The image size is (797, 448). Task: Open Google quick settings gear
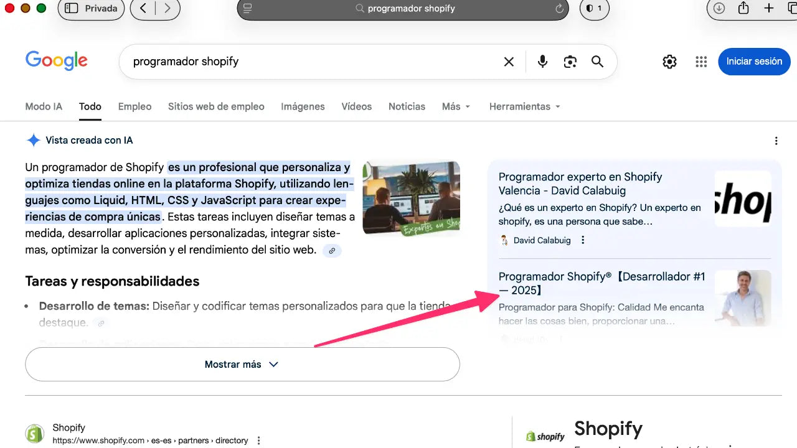[669, 62]
